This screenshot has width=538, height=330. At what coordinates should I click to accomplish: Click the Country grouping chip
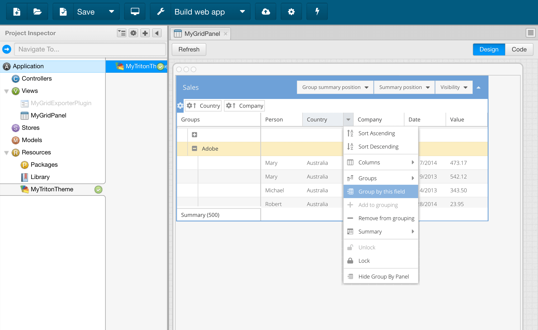[x=203, y=106]
